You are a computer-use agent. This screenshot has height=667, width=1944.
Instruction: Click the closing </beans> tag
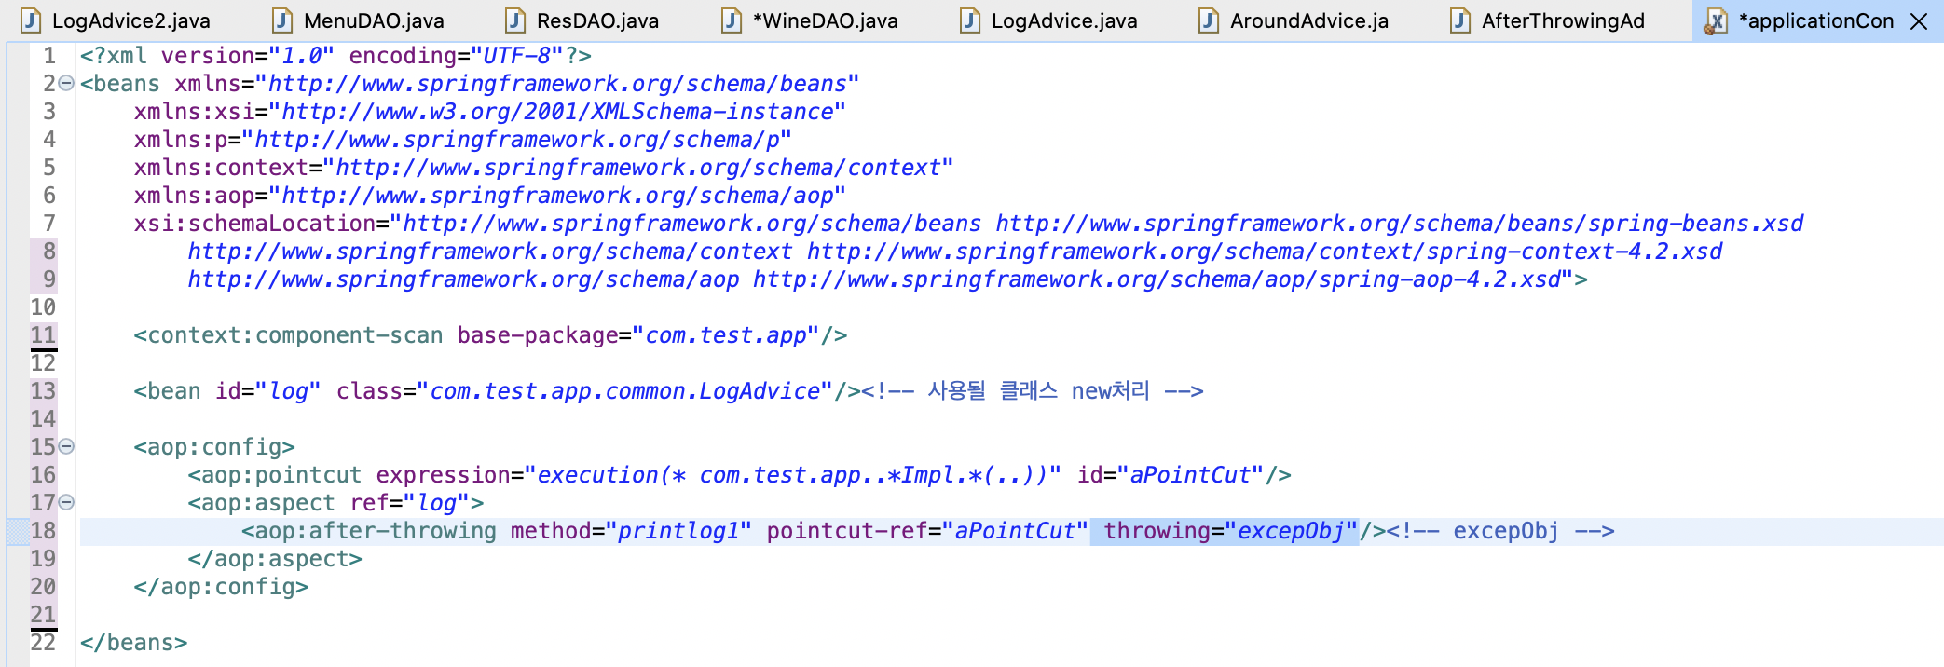[133, 643]
